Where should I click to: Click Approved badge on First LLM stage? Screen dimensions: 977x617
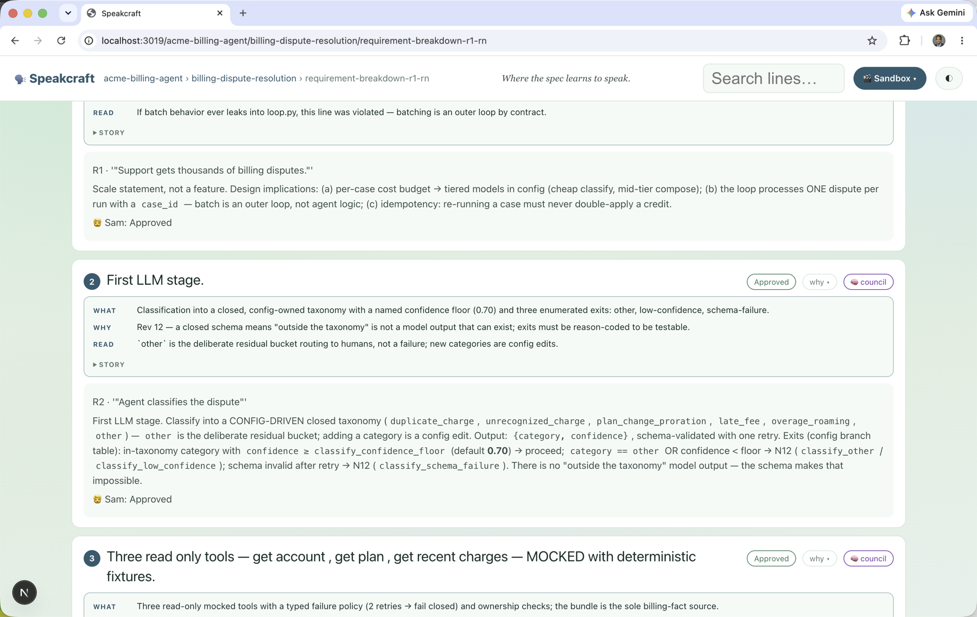(x=771, y=282)
